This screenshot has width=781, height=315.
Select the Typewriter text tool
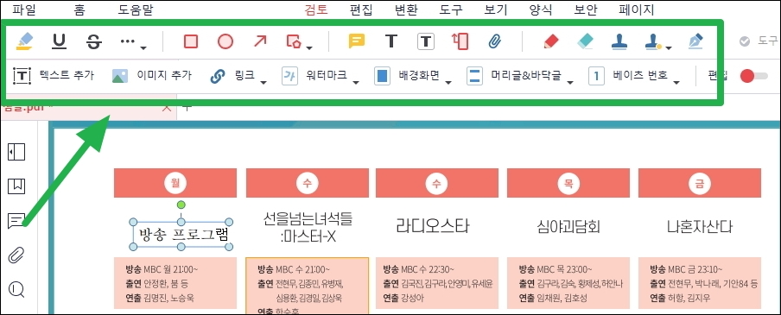pyautogui.click(x=391, y=41)
